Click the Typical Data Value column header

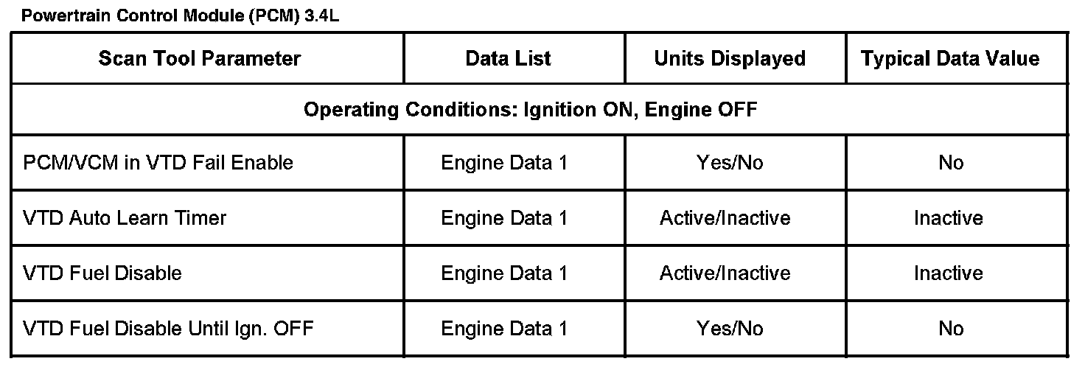(x=949, y=59)
